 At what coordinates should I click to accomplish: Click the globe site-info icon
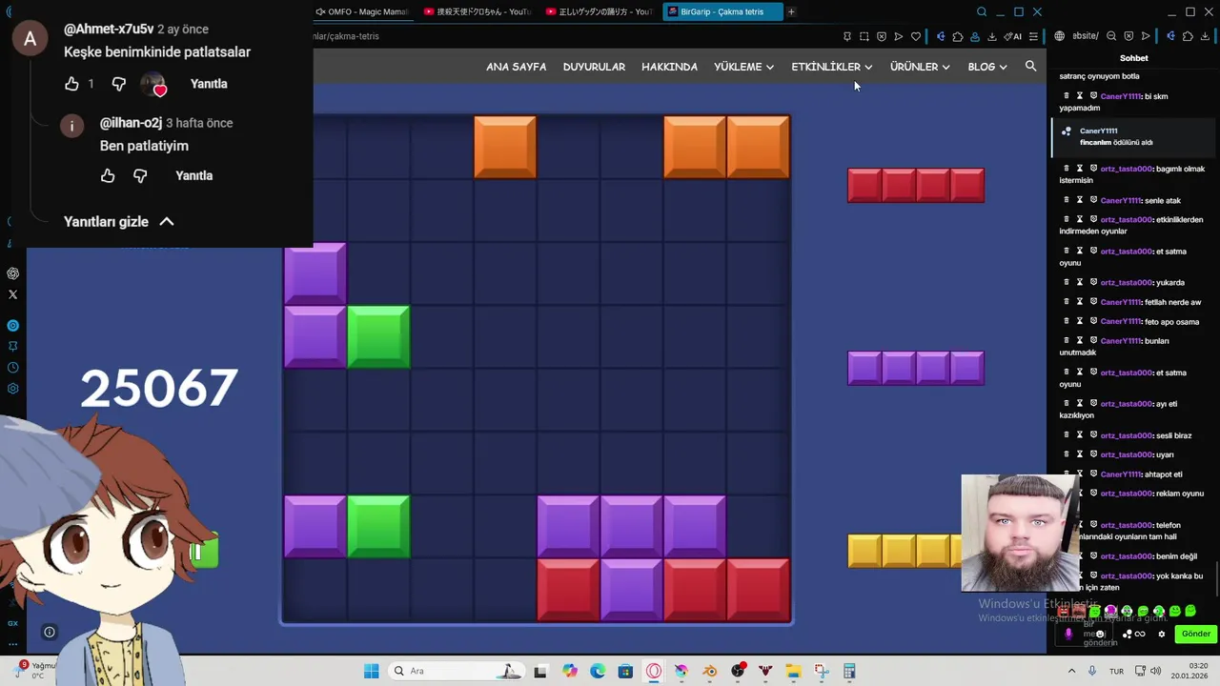coord(1059,36)
